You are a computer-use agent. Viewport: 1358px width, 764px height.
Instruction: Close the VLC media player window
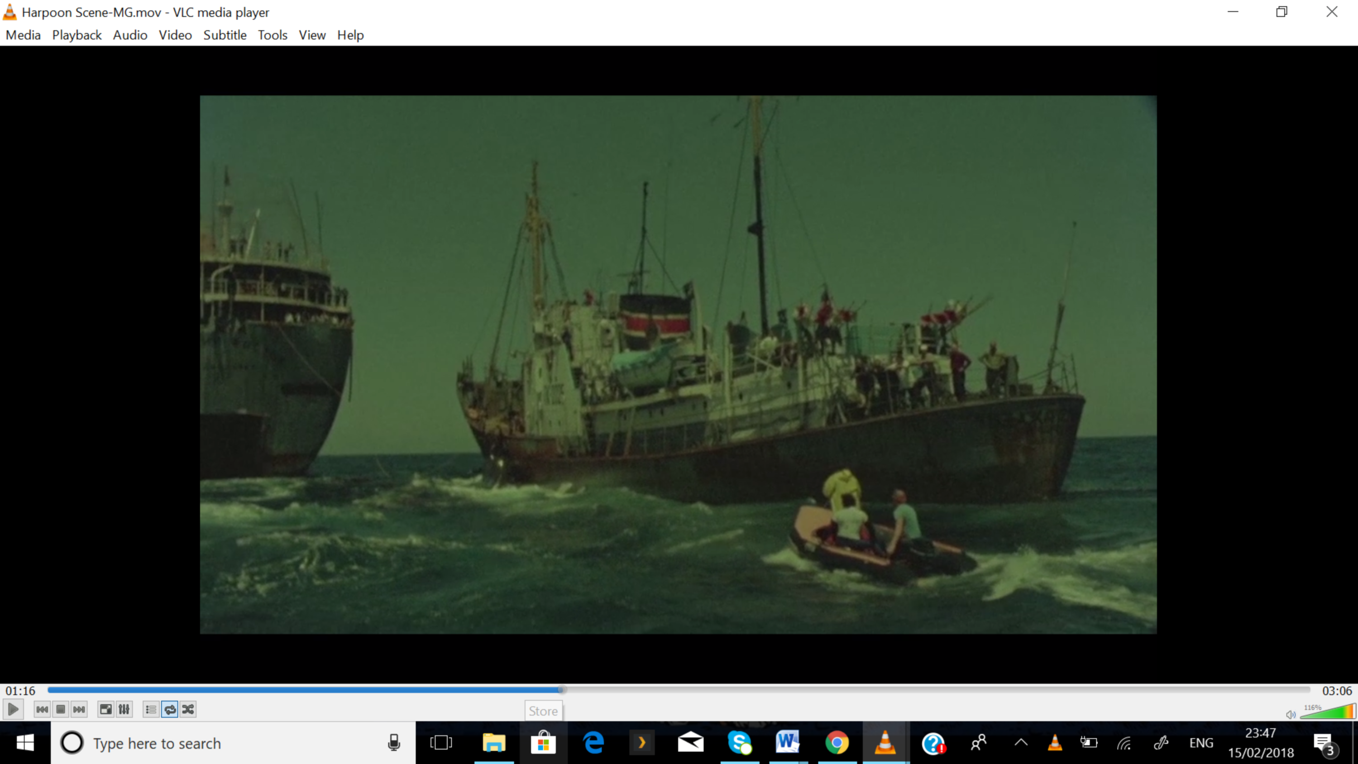[1332, 12]
